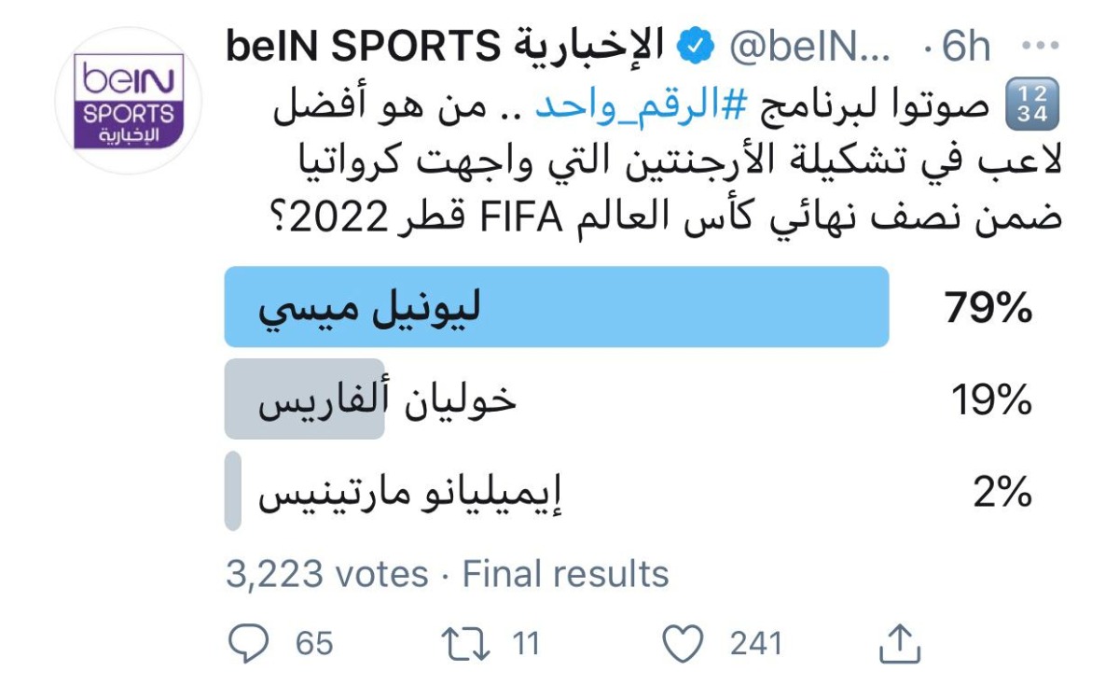Select the خوليان ألفاريس poll option
The width and height of the screenshot is (1119, 685).
click(386, 401)
